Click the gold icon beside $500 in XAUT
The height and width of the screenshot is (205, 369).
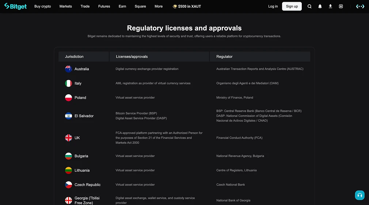coord(175,6)
